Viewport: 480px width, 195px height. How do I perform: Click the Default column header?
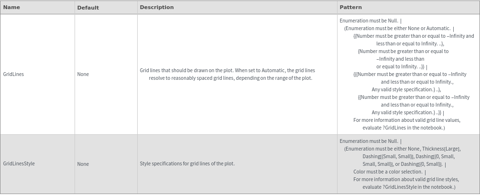[88, 8]
